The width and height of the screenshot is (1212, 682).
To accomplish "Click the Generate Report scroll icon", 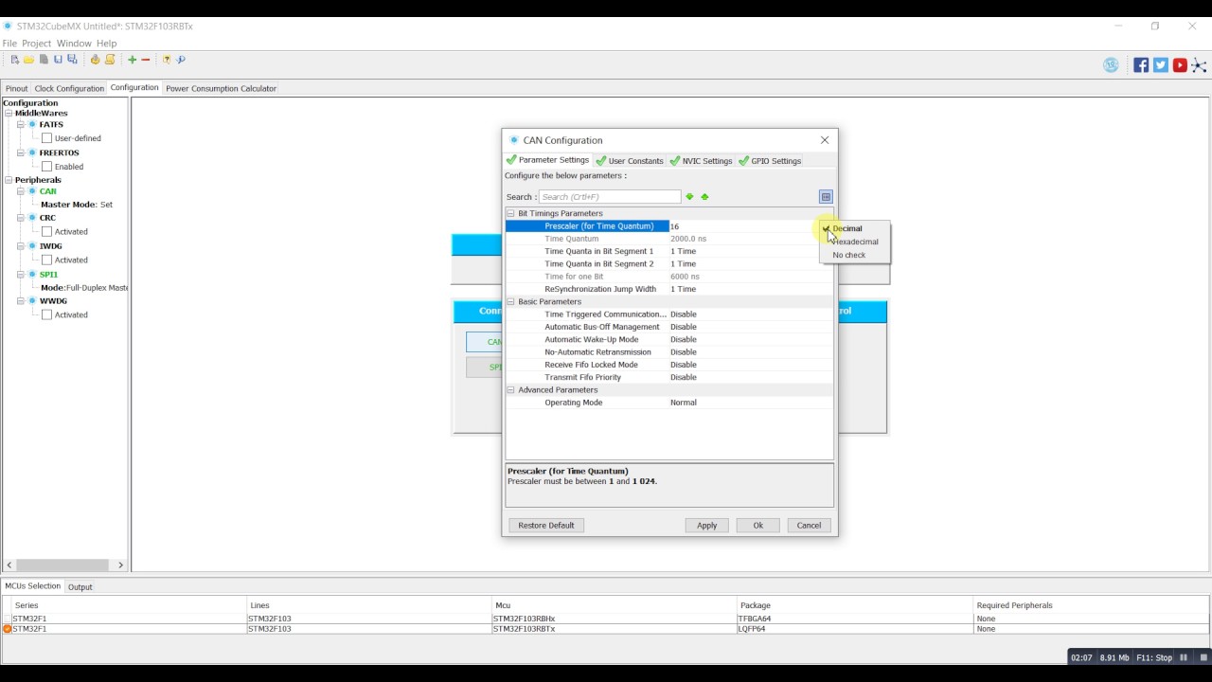I will tap(110, 60).
